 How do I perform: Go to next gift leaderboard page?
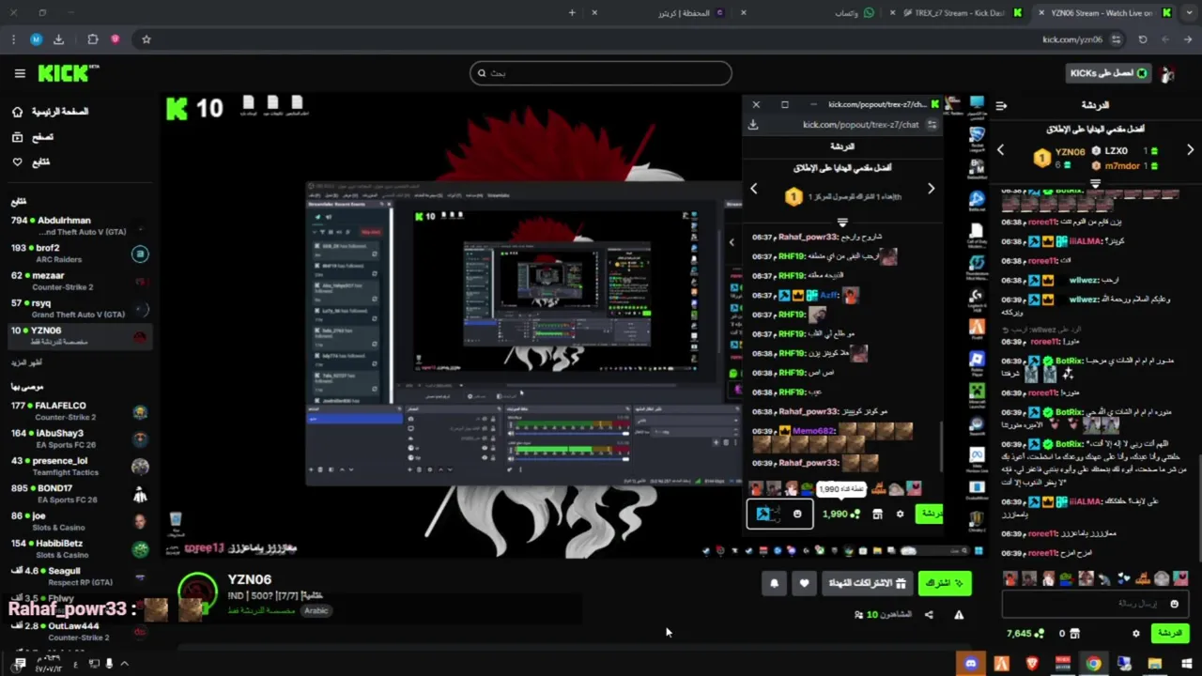pos(1190,150)
